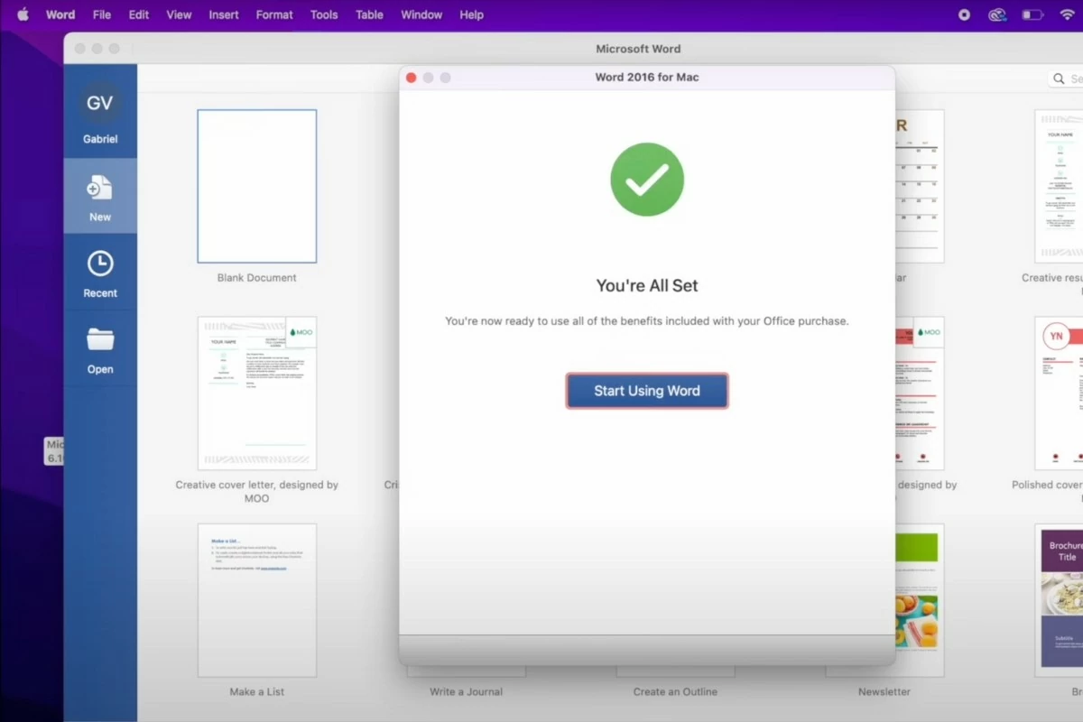The image size is (1083, 722).
Task: Click the battery status icon
Action: click(1032, 14)
